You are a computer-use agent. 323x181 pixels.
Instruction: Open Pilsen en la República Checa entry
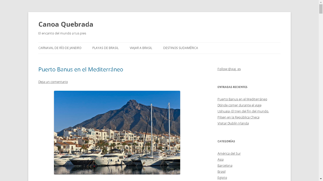(x=238, y=117)
